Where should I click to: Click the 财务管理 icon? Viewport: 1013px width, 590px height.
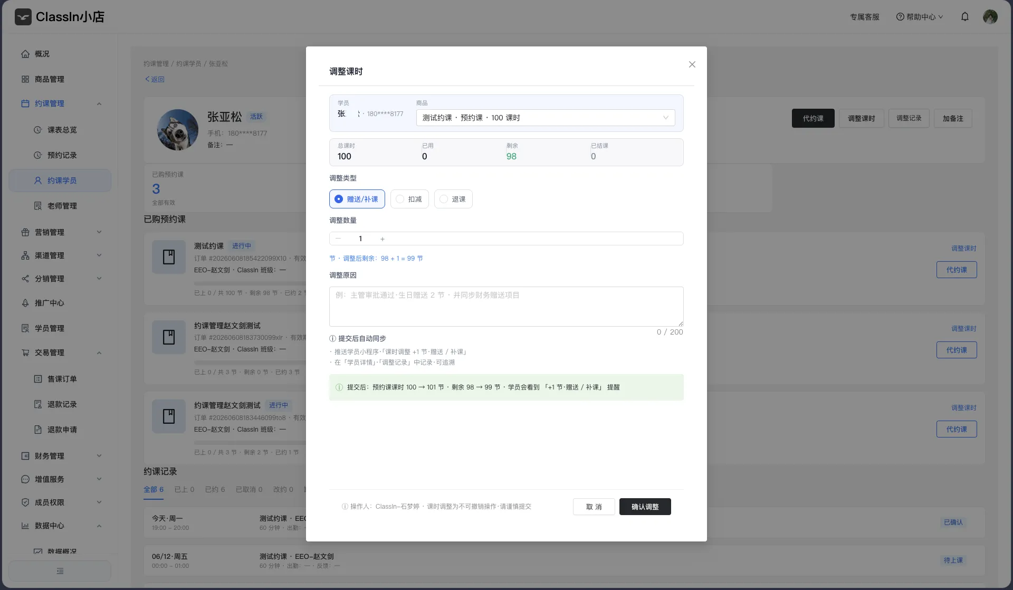tap(25, 456)
